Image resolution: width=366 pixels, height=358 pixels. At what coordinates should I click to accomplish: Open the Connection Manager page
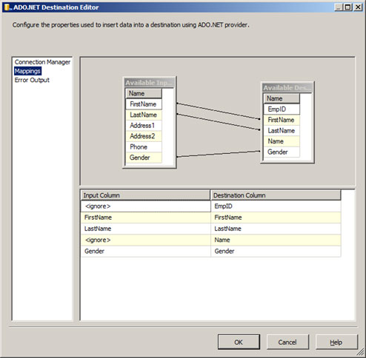click(x=42, y=62)
